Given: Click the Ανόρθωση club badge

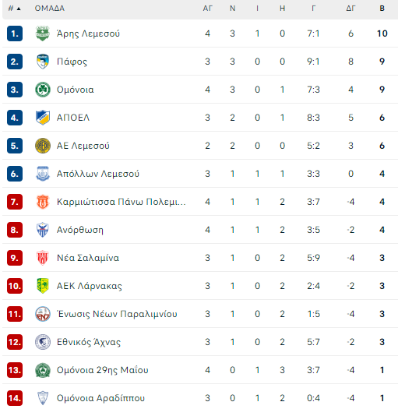Looking at the screenshot, I should coord(43,230).
